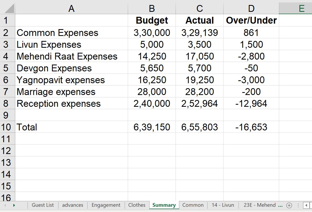Screen dimensions: 312x212
Task: Open the 14 - Livun sheet tab
Action: click(223, 205)
